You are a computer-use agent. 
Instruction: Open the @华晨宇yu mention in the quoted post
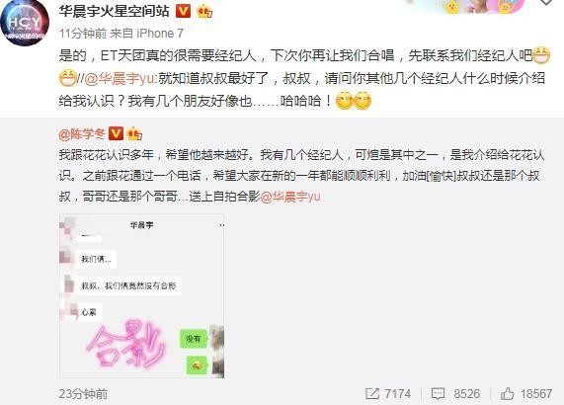(x=290, y=197)
